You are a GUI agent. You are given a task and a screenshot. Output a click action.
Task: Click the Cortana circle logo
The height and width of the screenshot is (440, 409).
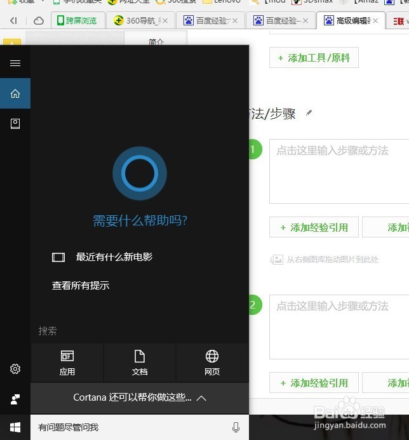pyautogui.click(x=140, y=173)
